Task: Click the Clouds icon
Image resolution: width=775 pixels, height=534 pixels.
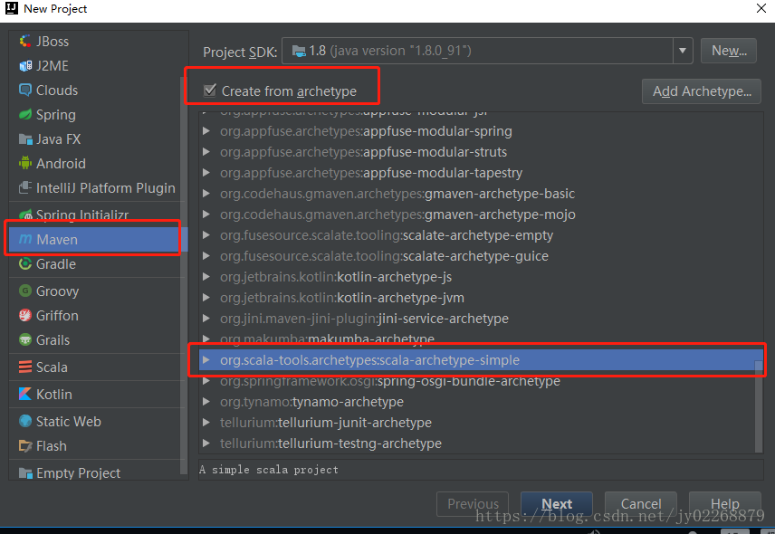Action: [25, 90]
